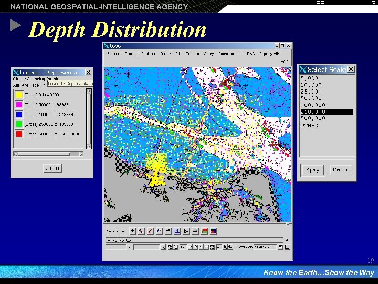This screenshot has width=378, height=284.
Task: Click Dismiss in Select Scale window
Action: [341, 170]
